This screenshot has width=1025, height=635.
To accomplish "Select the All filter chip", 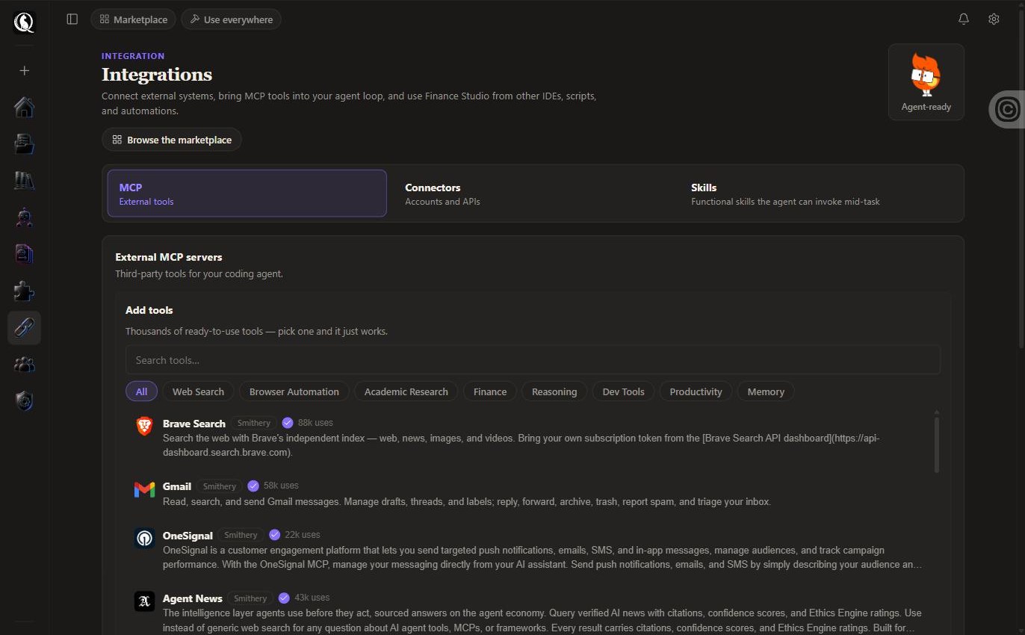I will pos(141,391).
